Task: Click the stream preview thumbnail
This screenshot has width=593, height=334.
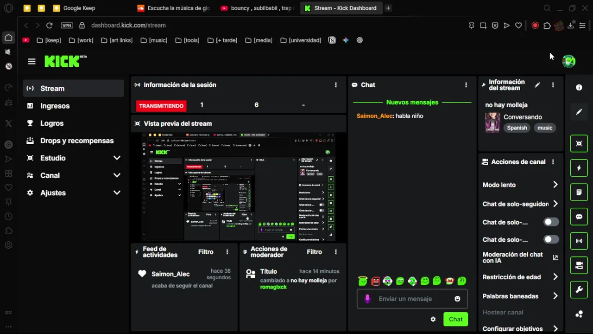Action: pyautogui.click(x=239, y=187)
